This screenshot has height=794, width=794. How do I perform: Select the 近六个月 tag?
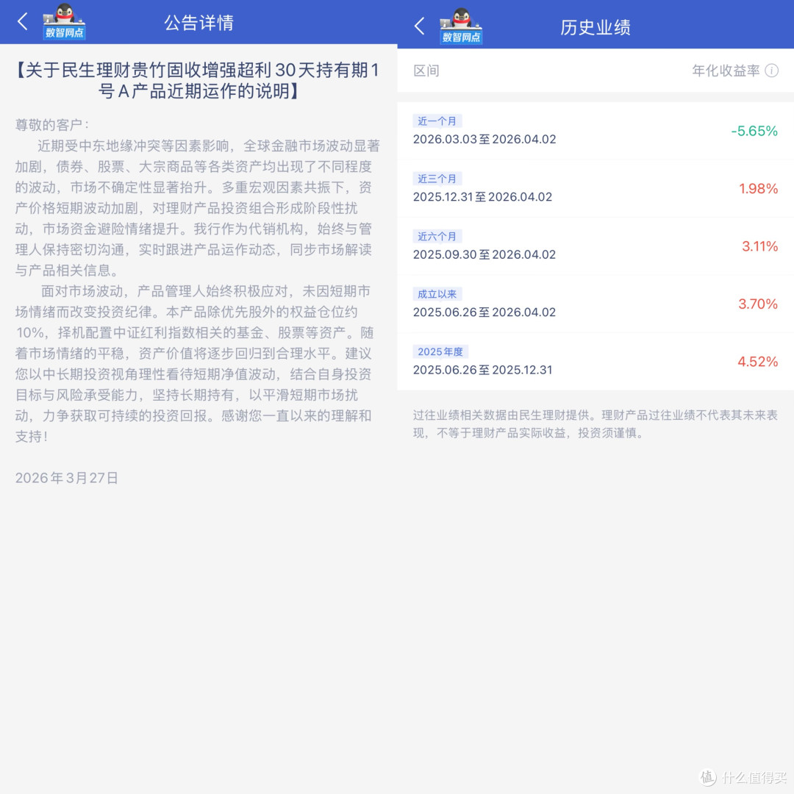[437, 237]
